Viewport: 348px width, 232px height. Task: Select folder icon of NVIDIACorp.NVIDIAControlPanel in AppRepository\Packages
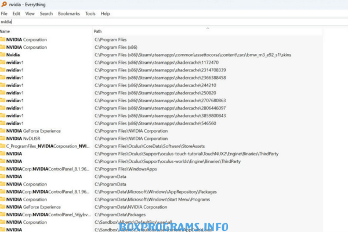[x=3, y=191]
